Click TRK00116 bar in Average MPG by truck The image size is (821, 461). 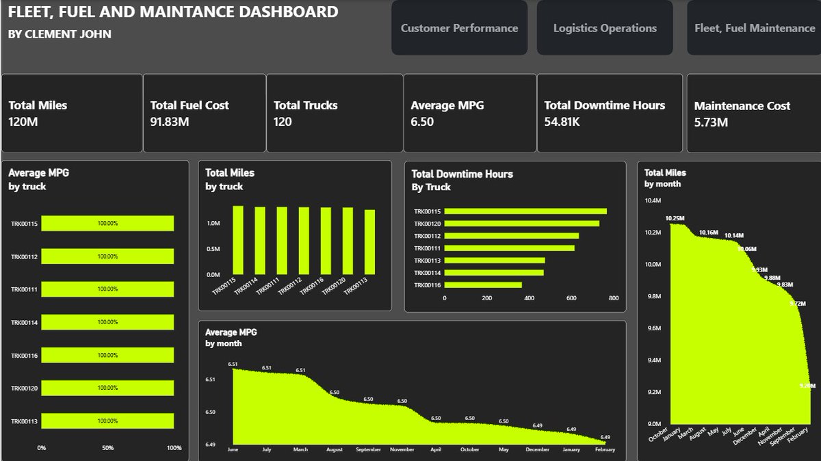pos(107,356)
